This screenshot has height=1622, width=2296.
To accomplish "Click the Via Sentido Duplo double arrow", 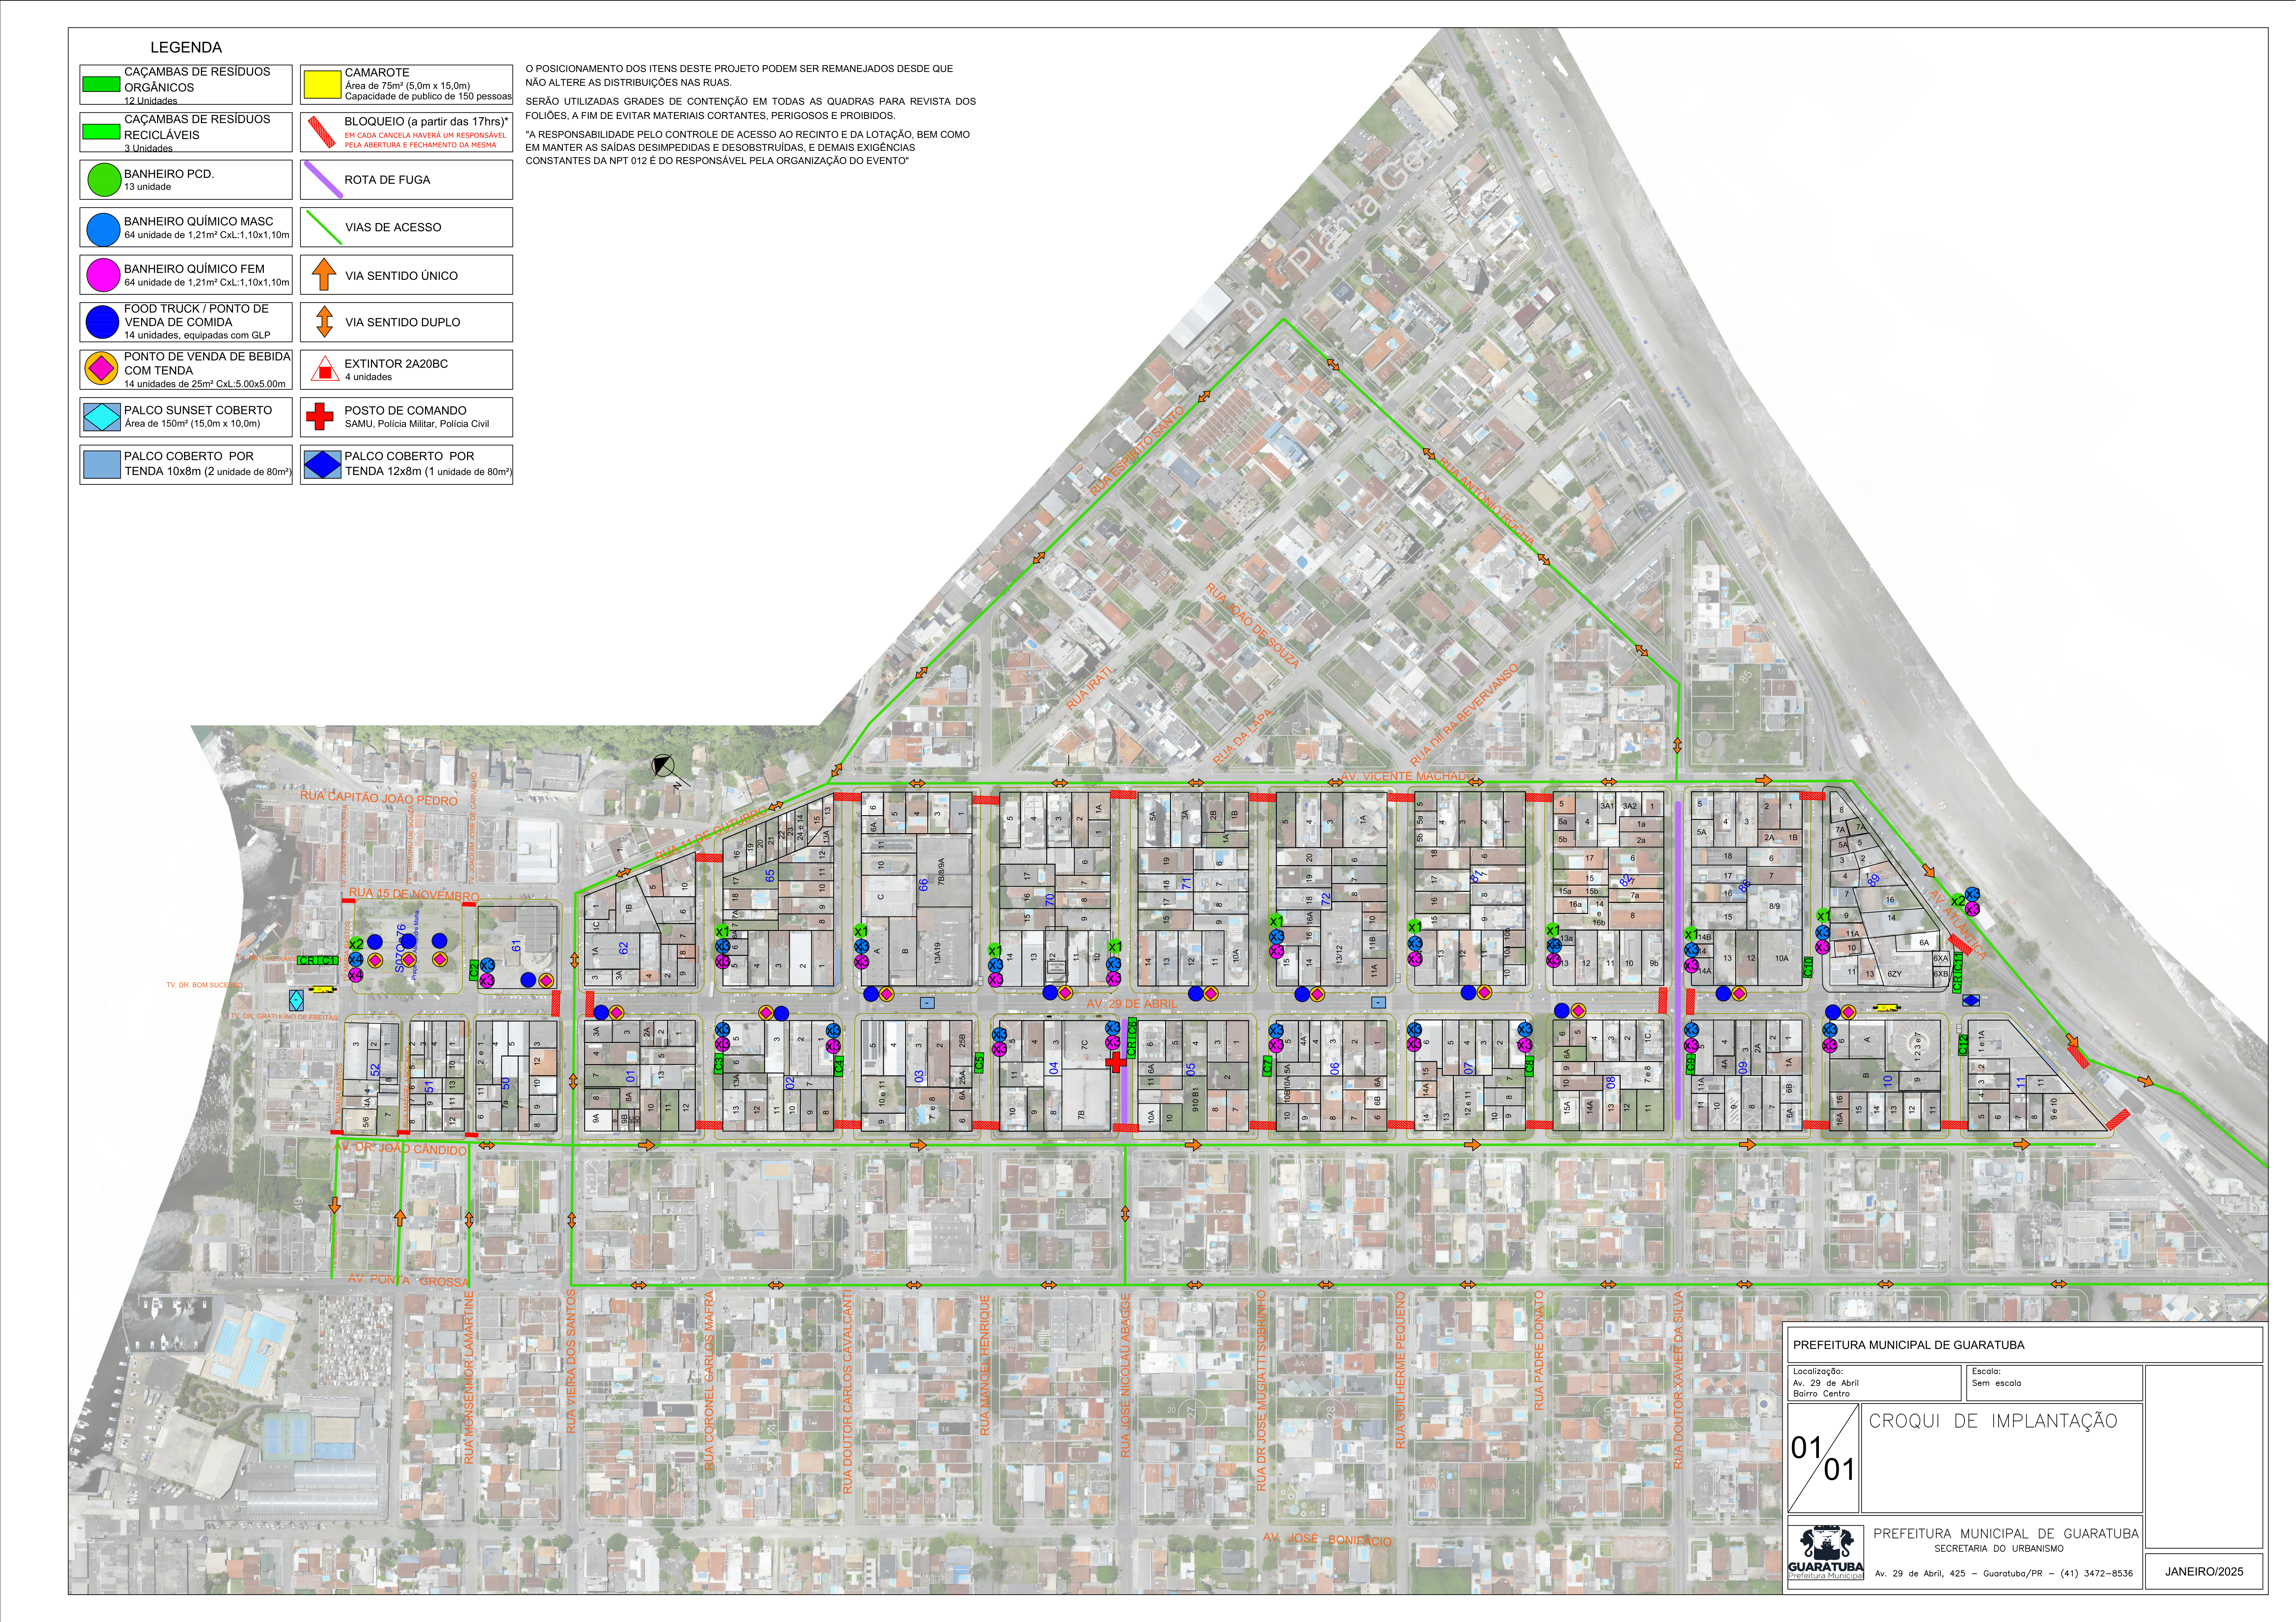I will click(x=324, y=322).
